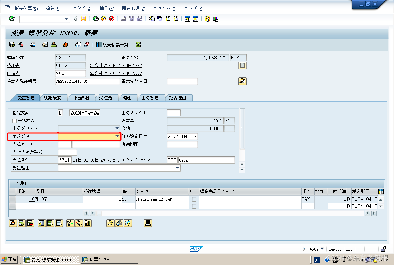This screenshot has width=394, height=265.
Task: Click the orange house header output icon
Action: click(66, 44)
